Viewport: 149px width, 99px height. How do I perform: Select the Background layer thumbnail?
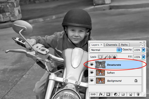(100, 81)
